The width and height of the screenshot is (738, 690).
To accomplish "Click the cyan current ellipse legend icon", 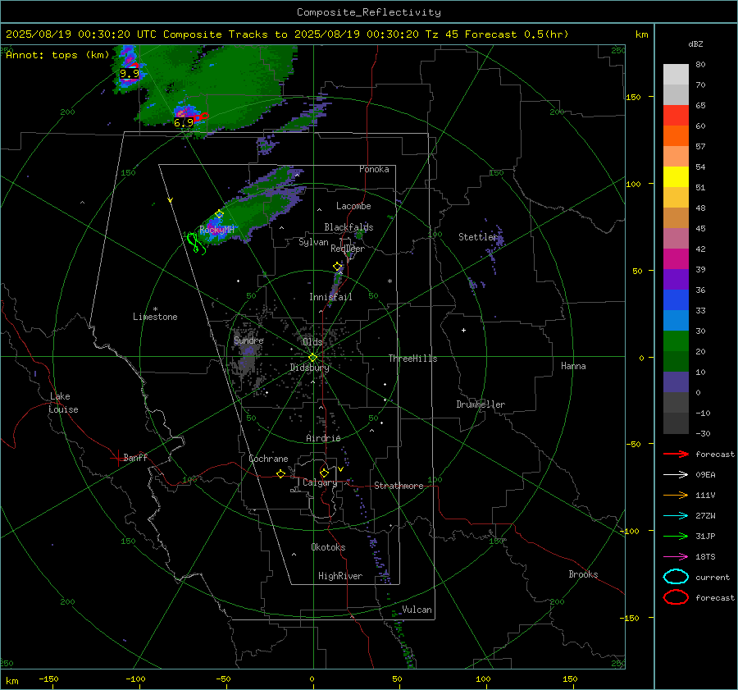I will [x=676, y=577].
